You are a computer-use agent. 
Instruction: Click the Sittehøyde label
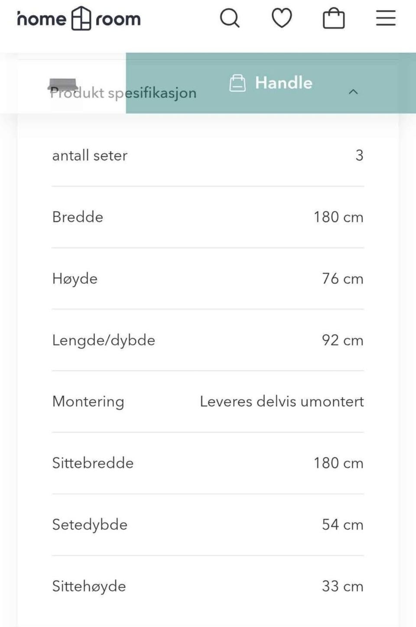click(x=89, y=586)
